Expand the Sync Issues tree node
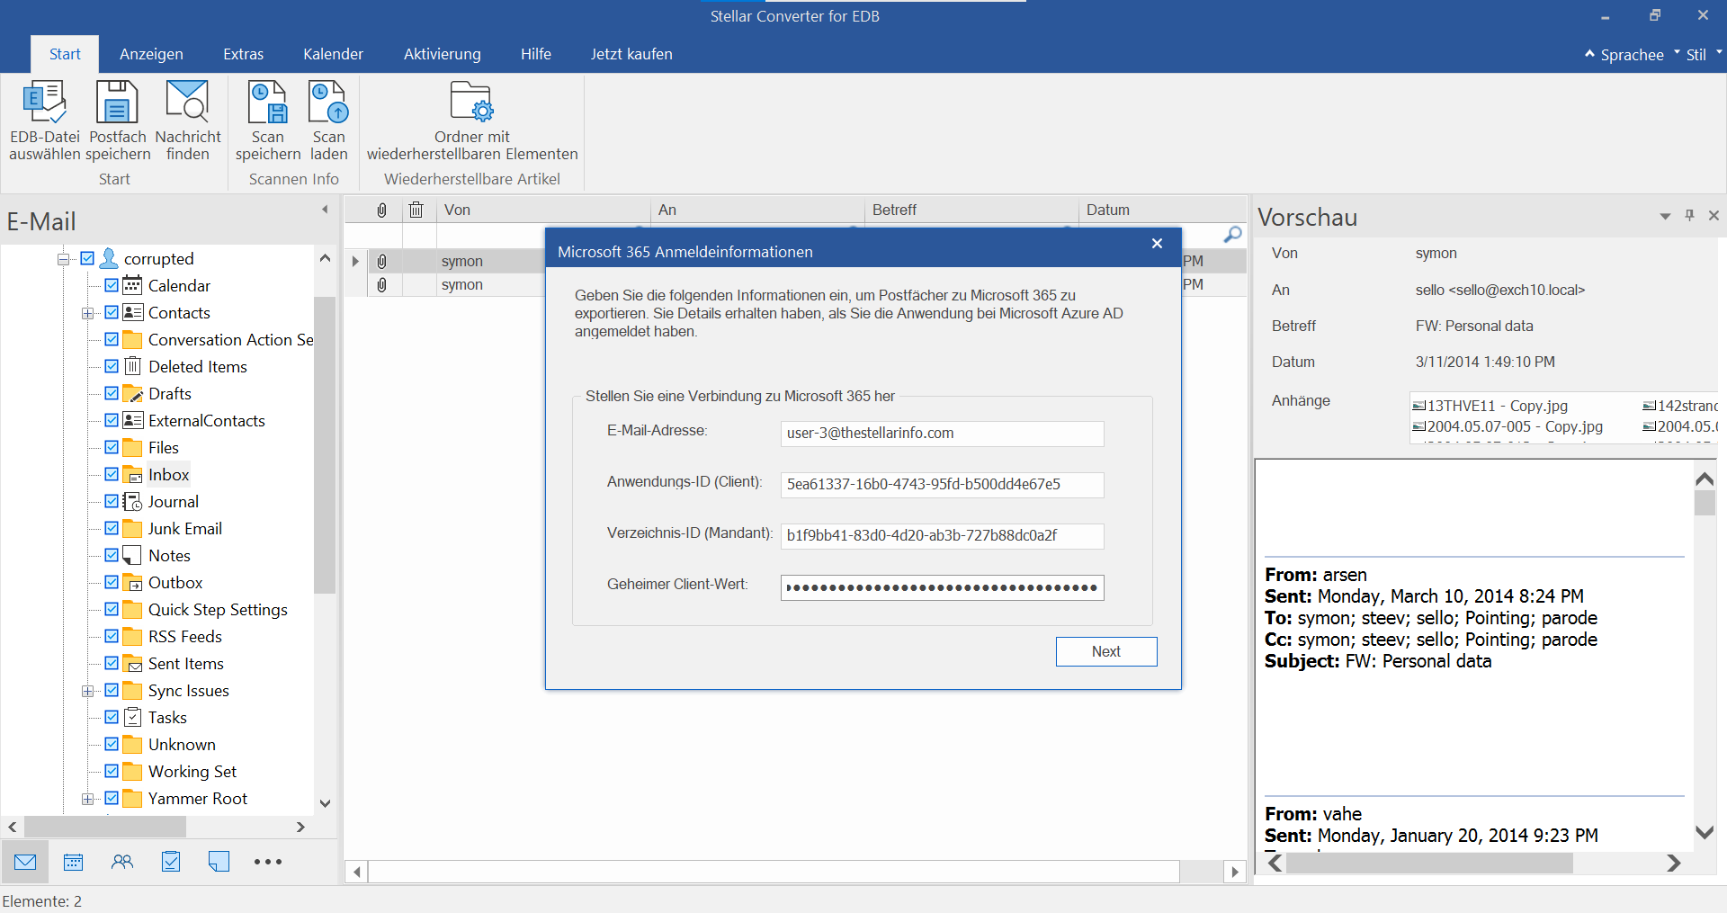This screenshot has width=1727, height=913. [87, 691]
